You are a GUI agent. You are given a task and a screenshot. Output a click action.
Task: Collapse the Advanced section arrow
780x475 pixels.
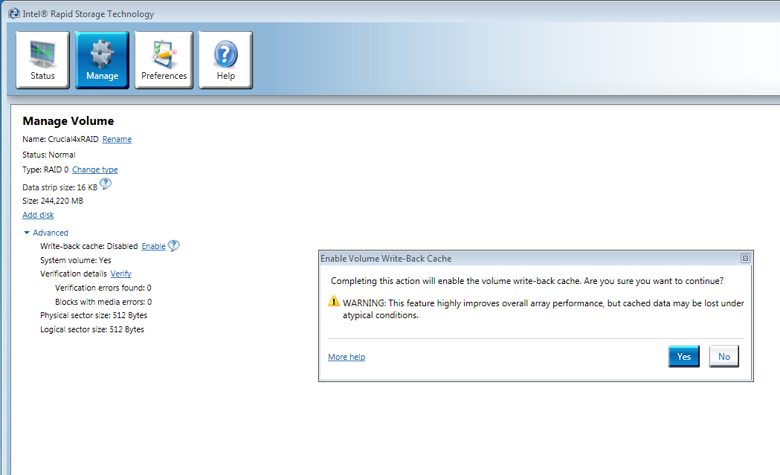click(x=27, y=233)
